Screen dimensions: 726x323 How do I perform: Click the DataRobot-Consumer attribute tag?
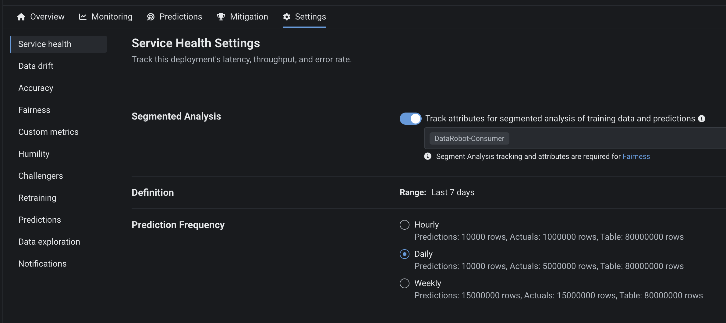pos(469,138)
